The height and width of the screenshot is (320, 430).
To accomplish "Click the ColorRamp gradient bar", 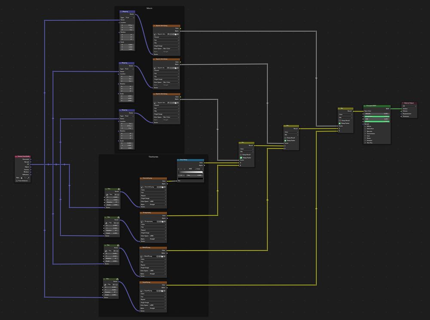I will click(x=190, y=172).
